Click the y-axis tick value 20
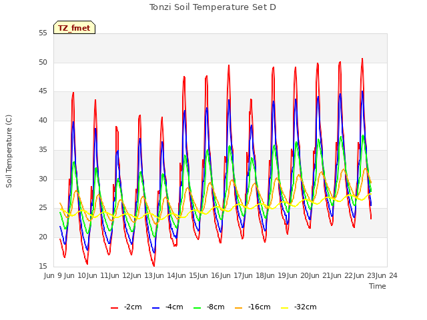Image resolution: width=427 pixels, height=320 pixels. [x=43, y=237]
